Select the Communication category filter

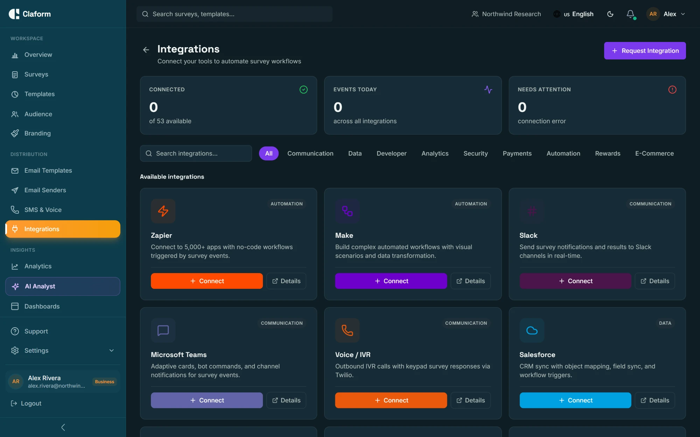click(x=310, y=153)
